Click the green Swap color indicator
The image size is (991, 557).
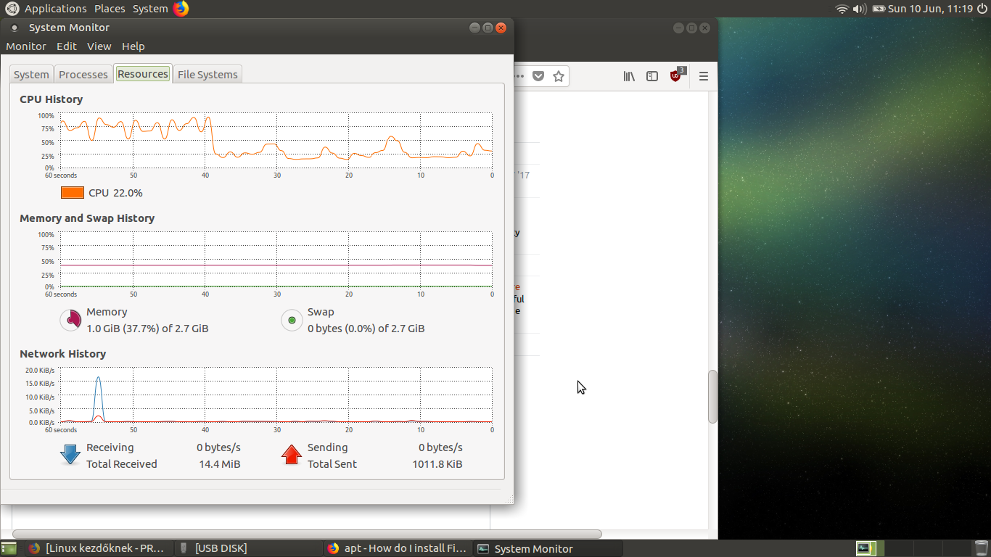click(292, 320)
